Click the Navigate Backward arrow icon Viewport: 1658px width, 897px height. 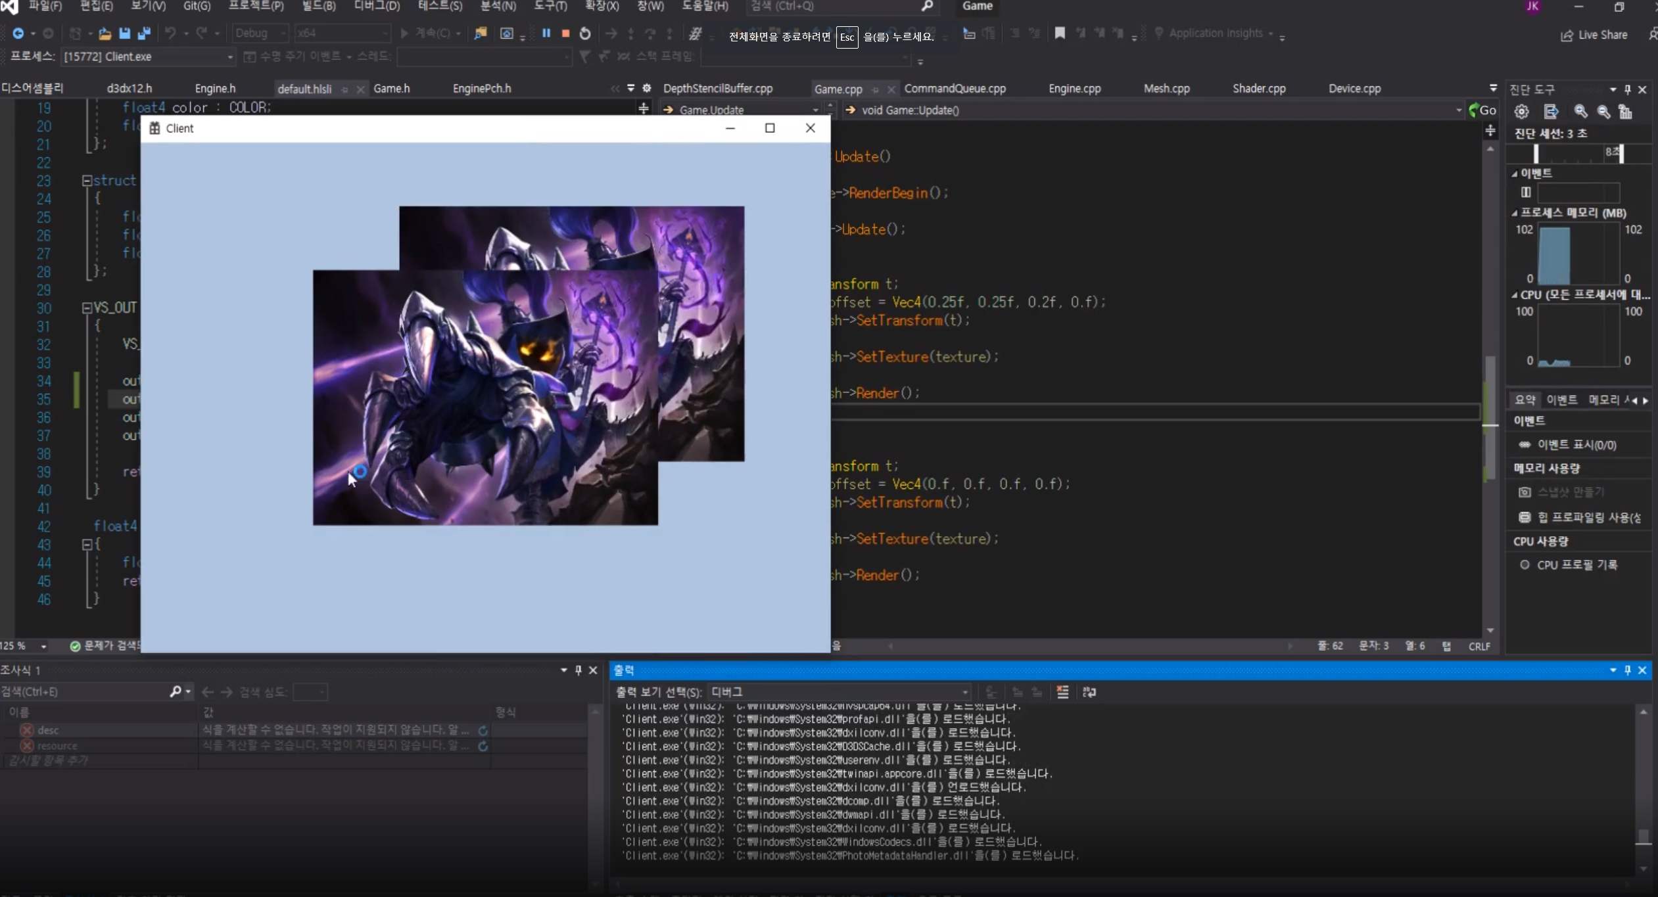tap(18, 33)
